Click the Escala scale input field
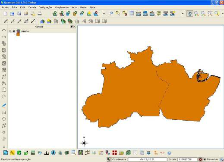Image resolution: width=224 pixels, height=162 pixels. click(187, 159)
